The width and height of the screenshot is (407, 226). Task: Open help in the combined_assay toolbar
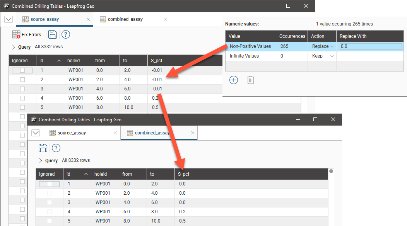pos(56,148)
